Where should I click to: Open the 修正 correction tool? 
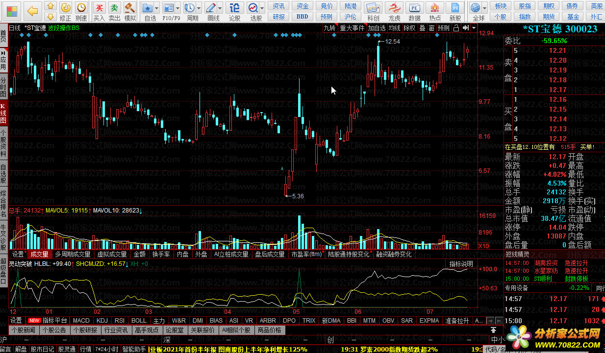click(66, 11)
